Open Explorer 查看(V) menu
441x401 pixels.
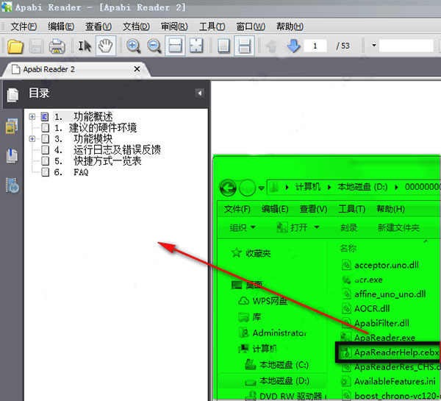(x=313, y=209)
